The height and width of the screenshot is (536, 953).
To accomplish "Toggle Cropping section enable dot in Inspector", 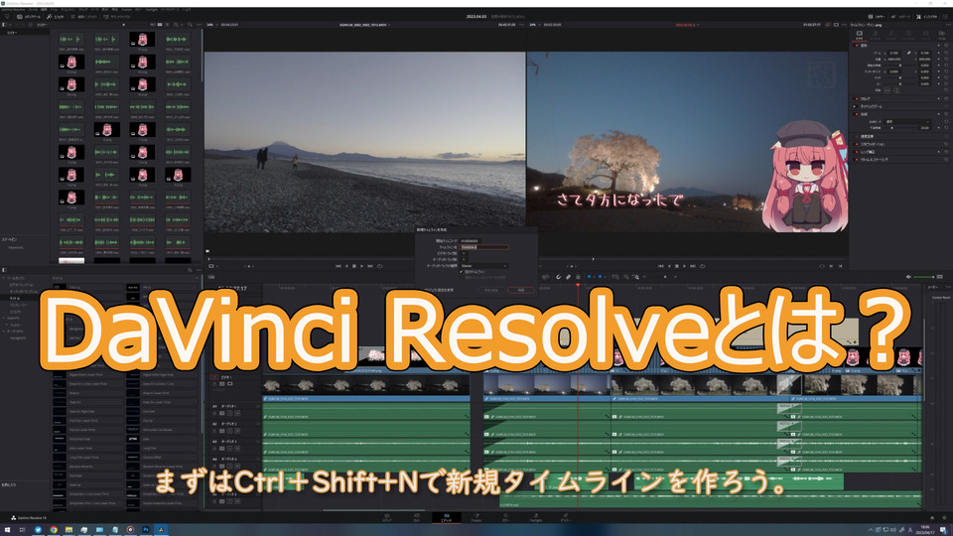I will [857, 98].
